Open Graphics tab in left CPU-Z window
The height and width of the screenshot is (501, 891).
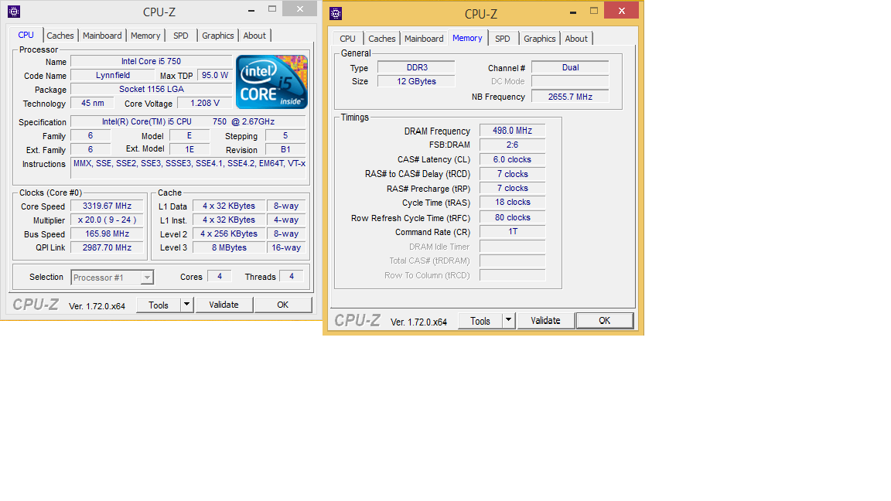coord(217,36)
